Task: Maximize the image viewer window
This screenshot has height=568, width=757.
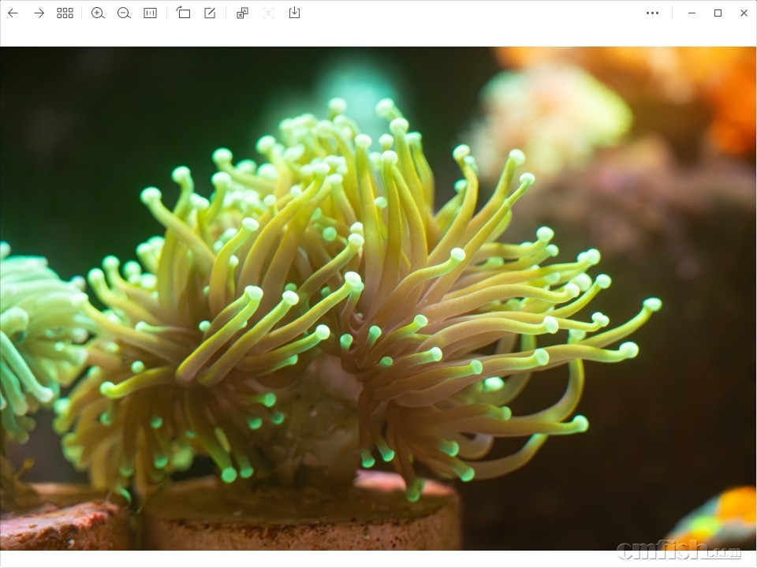Action: coord(718,13)
